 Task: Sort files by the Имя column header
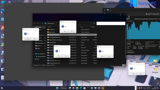[x=49, y=27]
